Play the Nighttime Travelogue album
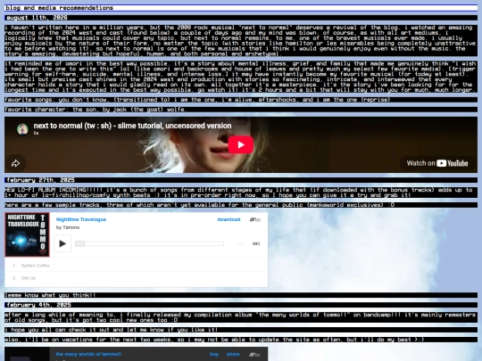The height and width of the screenshot is (361, 482). (x=62, y=243)
